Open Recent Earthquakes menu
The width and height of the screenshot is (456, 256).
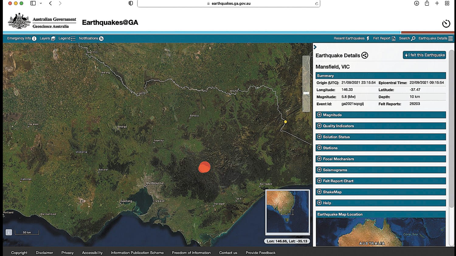(351, 38)
